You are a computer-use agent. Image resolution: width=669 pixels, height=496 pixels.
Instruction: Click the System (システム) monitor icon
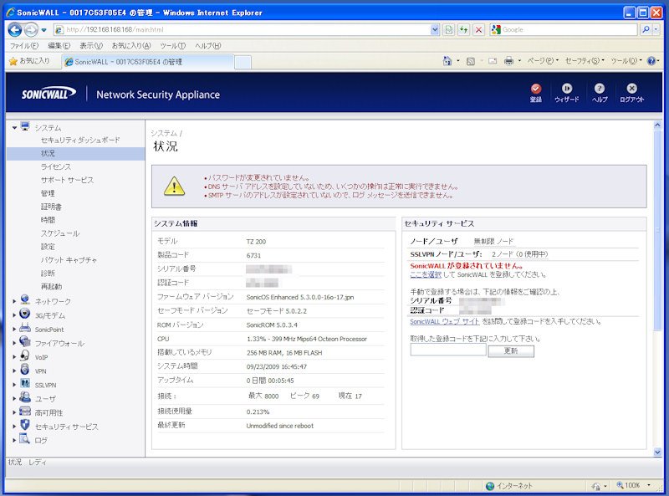25,127
